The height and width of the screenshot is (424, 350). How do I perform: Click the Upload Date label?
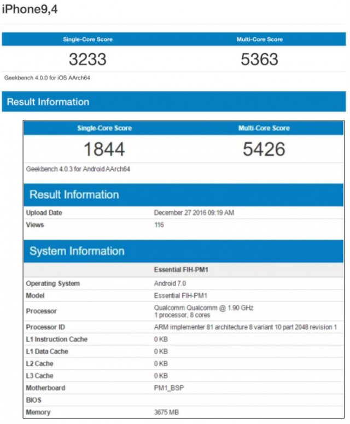point(44,213)
